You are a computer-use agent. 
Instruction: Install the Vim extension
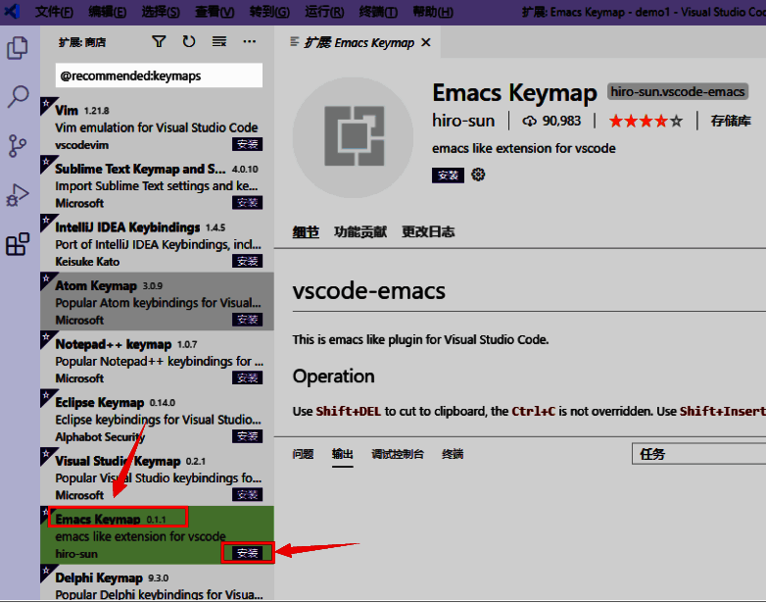point(247,144)
